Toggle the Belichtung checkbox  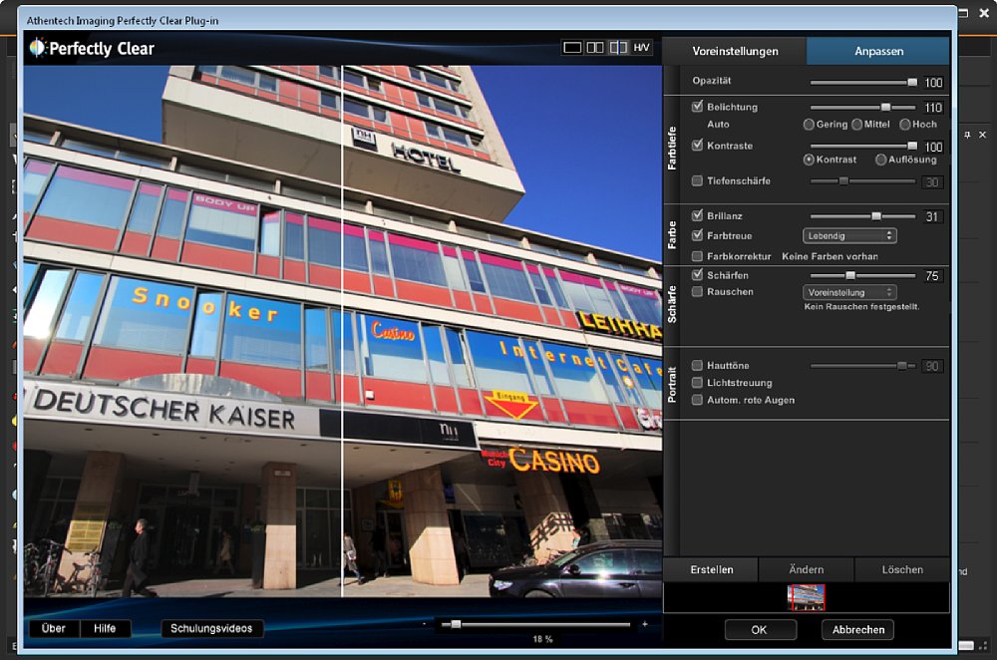(x=697, y=107)
